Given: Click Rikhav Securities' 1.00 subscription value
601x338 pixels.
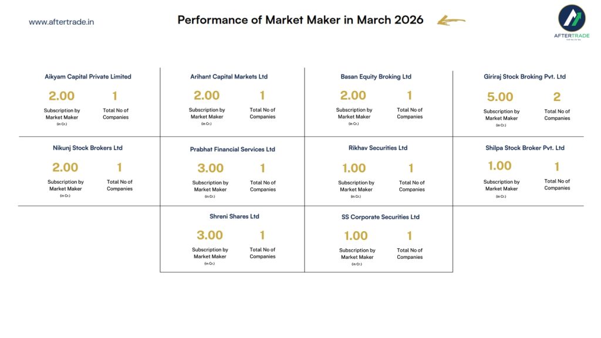Looking at the screenshot, I should tap(354, 168).
